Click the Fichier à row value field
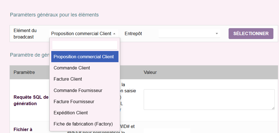Screen dimensions: 279x133 pyautogui.click(x=167, y=130)
